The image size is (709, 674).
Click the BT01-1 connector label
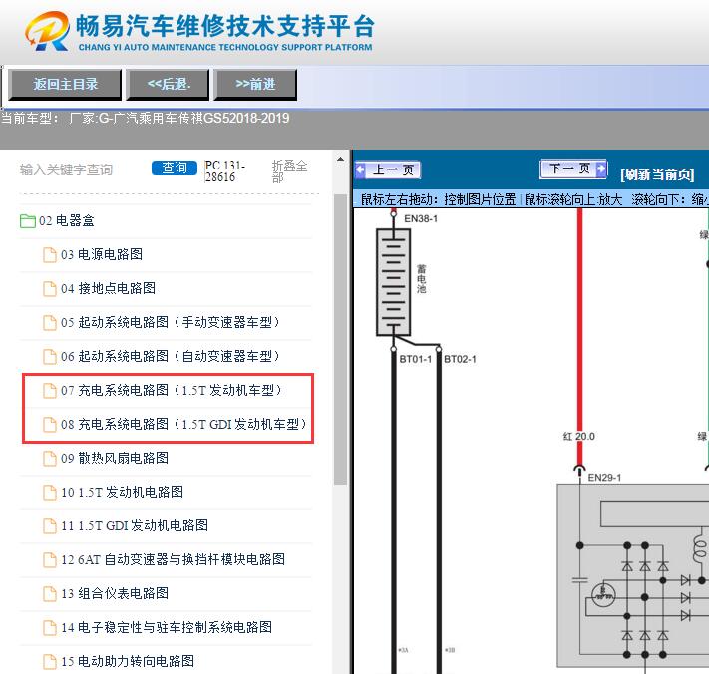point(415,359)
